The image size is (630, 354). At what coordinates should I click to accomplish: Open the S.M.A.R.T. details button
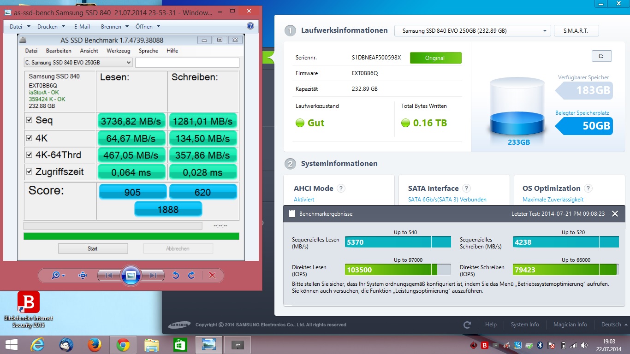click(576, 31)
